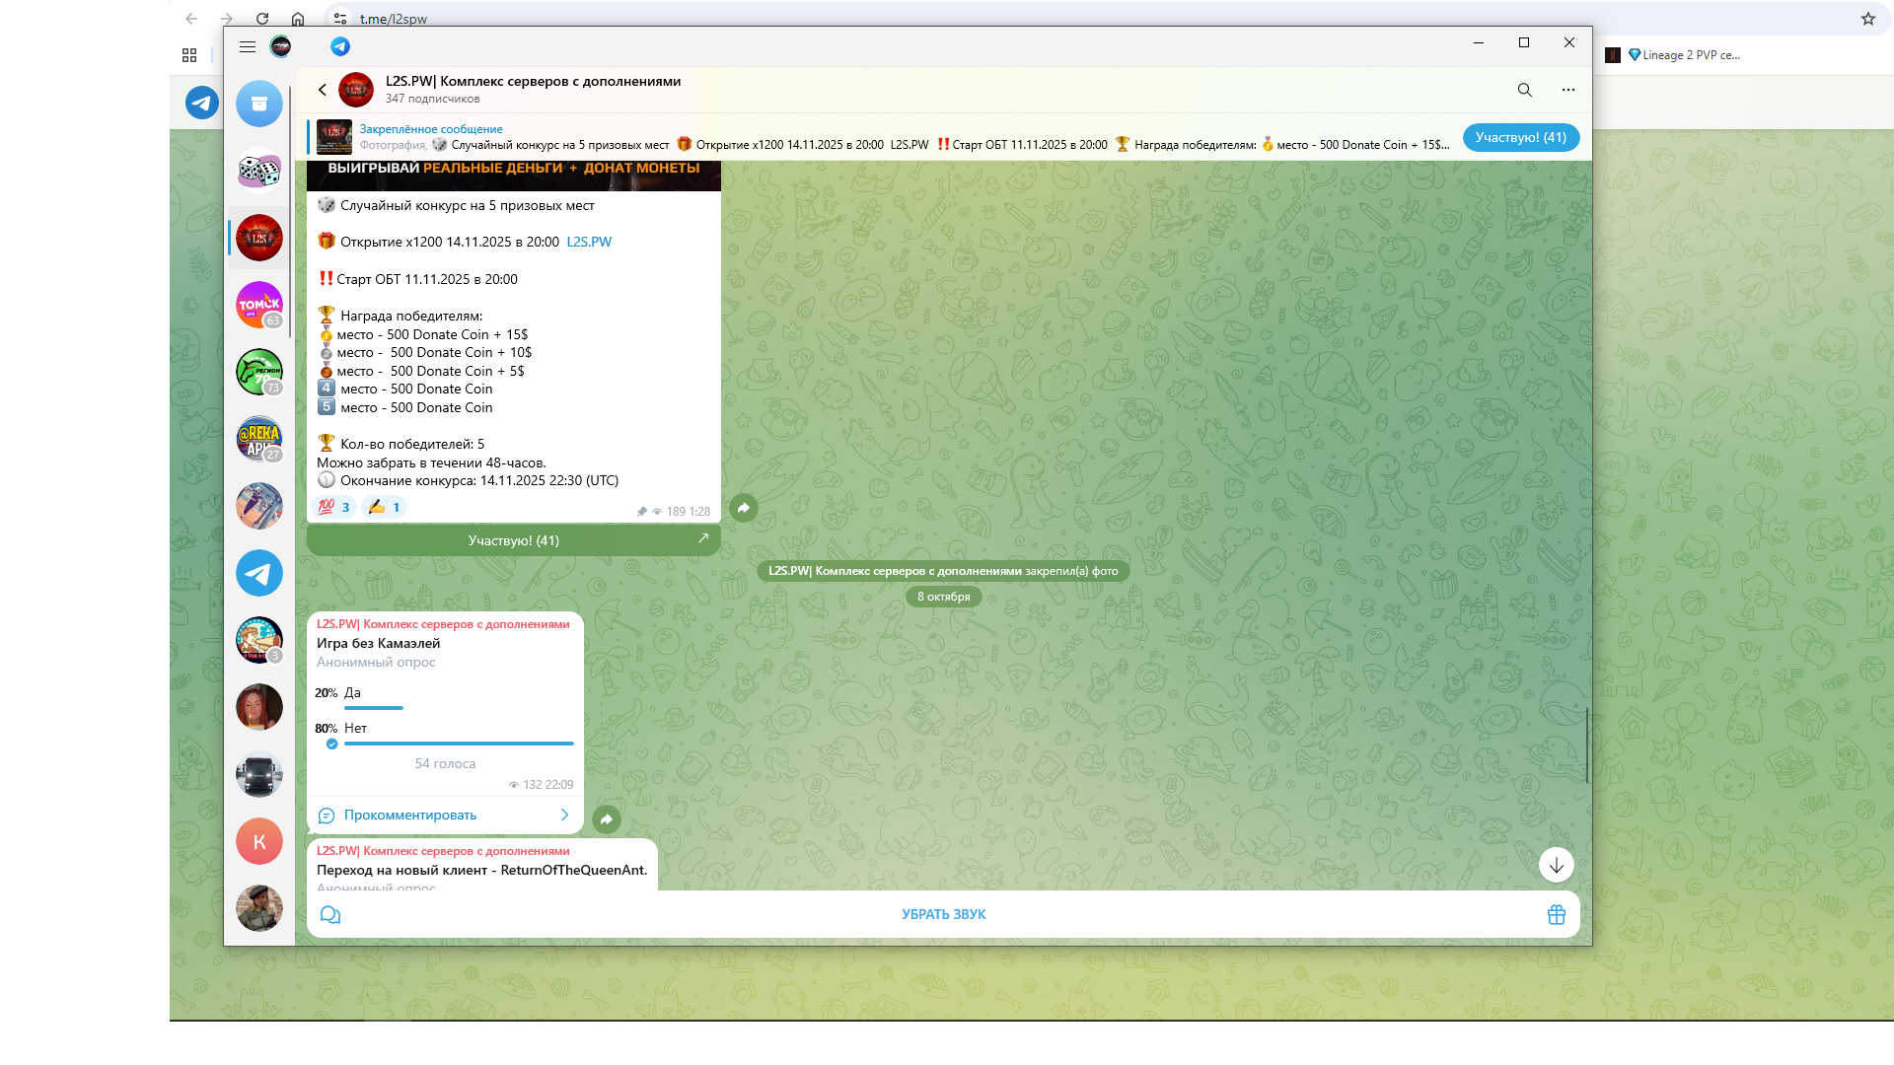Open the three-dot chat options menu
Image resolution: width=1894 pixels, height=1065 pixels.
[x=1567, y=90]
